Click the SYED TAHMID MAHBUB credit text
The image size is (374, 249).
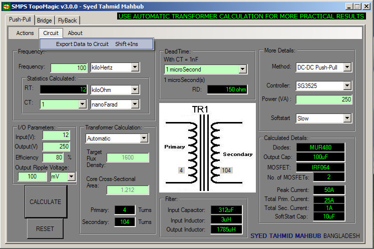(x=286, y=236)
